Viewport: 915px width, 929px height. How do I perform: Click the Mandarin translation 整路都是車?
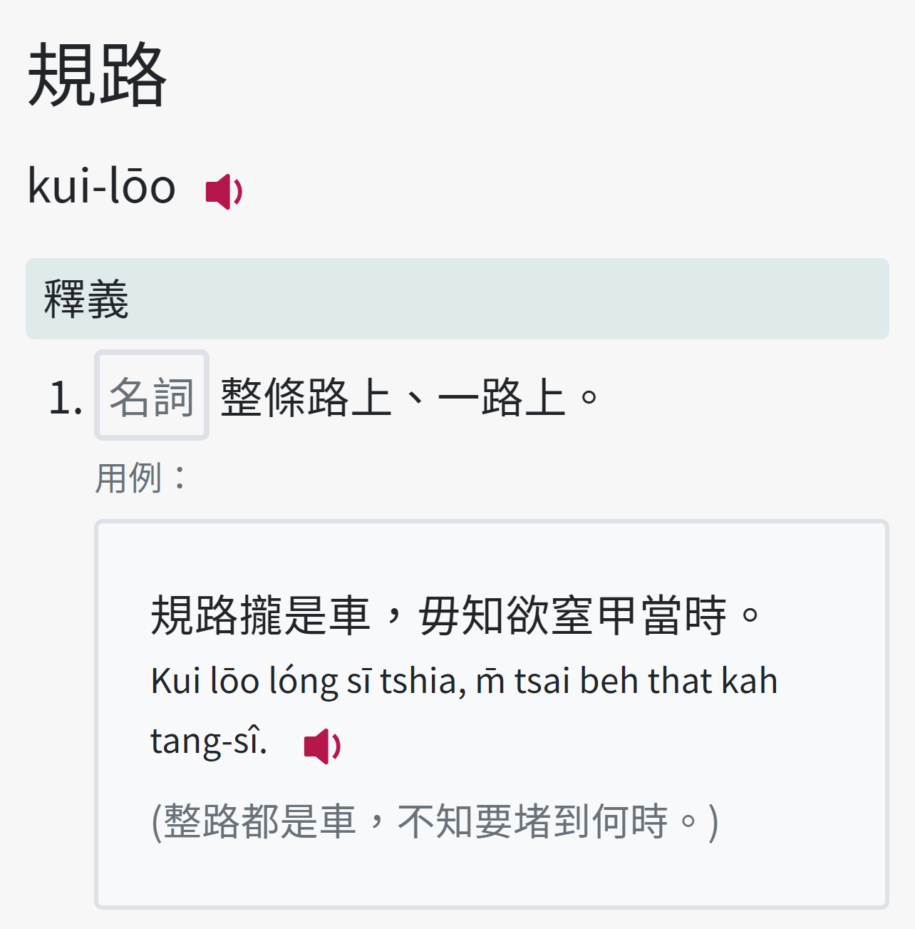259,821
